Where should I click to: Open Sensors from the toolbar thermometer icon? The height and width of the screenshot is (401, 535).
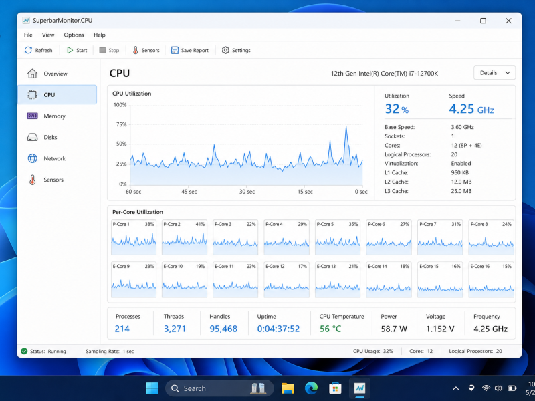[x=136, y=51]
